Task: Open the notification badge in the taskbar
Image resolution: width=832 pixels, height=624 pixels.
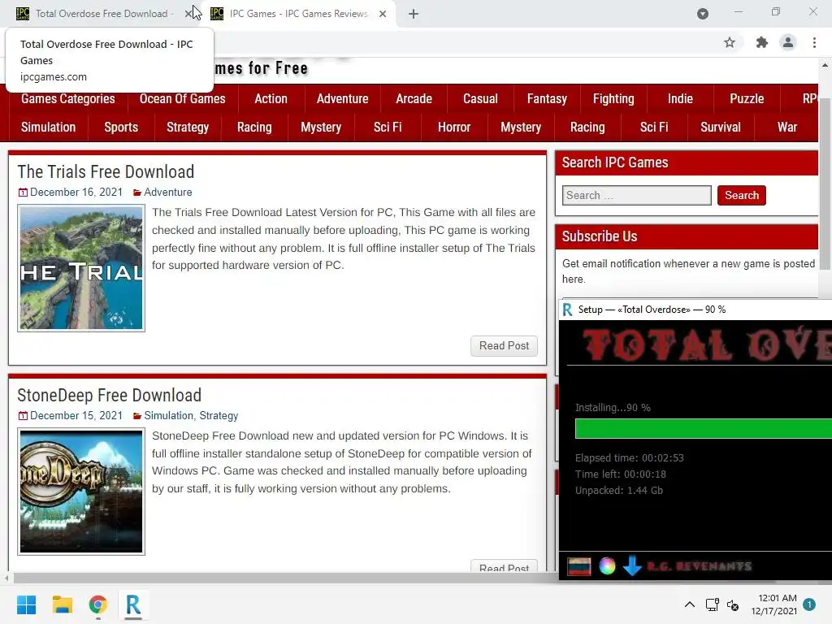Action: pyautogui.click(x=809, y=604)
